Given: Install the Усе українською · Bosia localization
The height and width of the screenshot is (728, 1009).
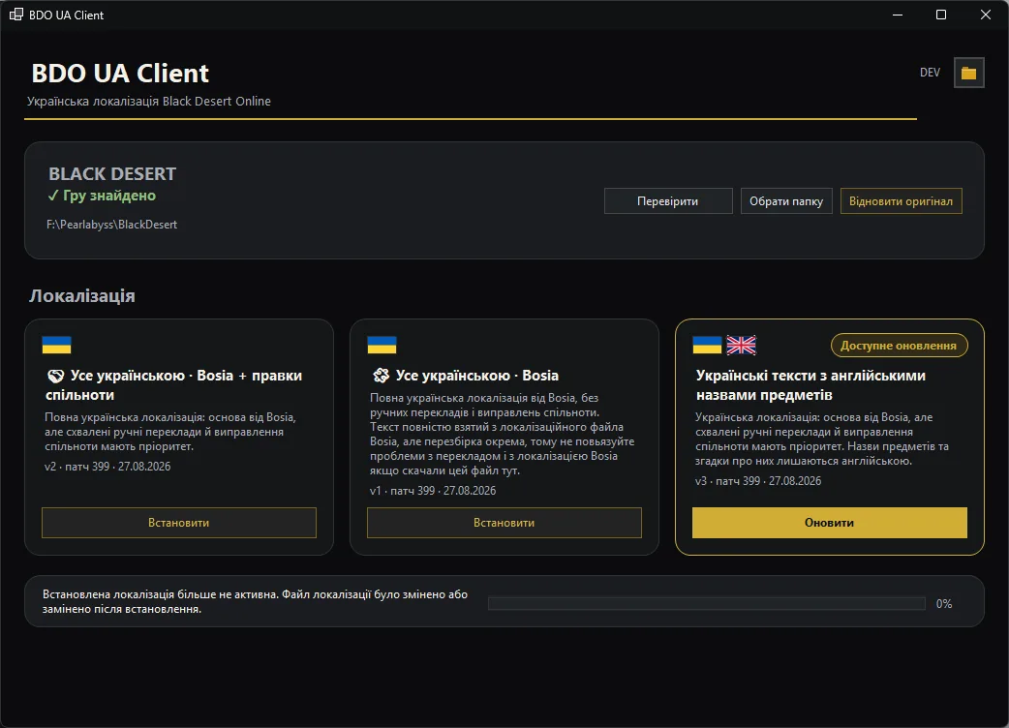Looking at the screenshot, I should point(504,523).
